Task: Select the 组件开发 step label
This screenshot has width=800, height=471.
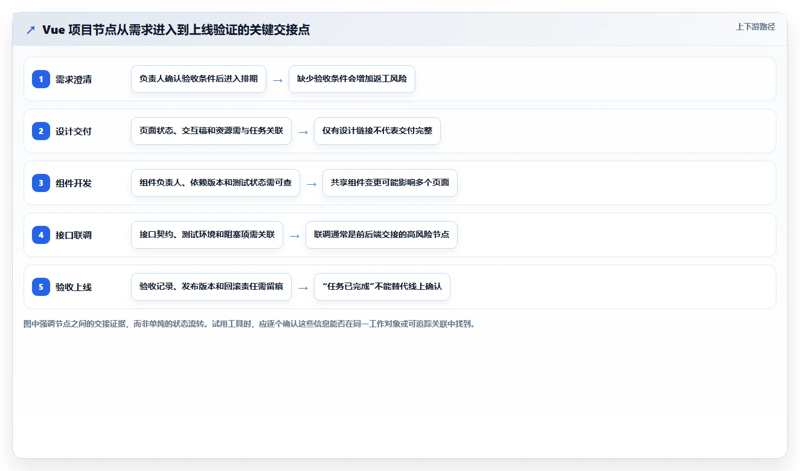Action: (x=74, y=183)
